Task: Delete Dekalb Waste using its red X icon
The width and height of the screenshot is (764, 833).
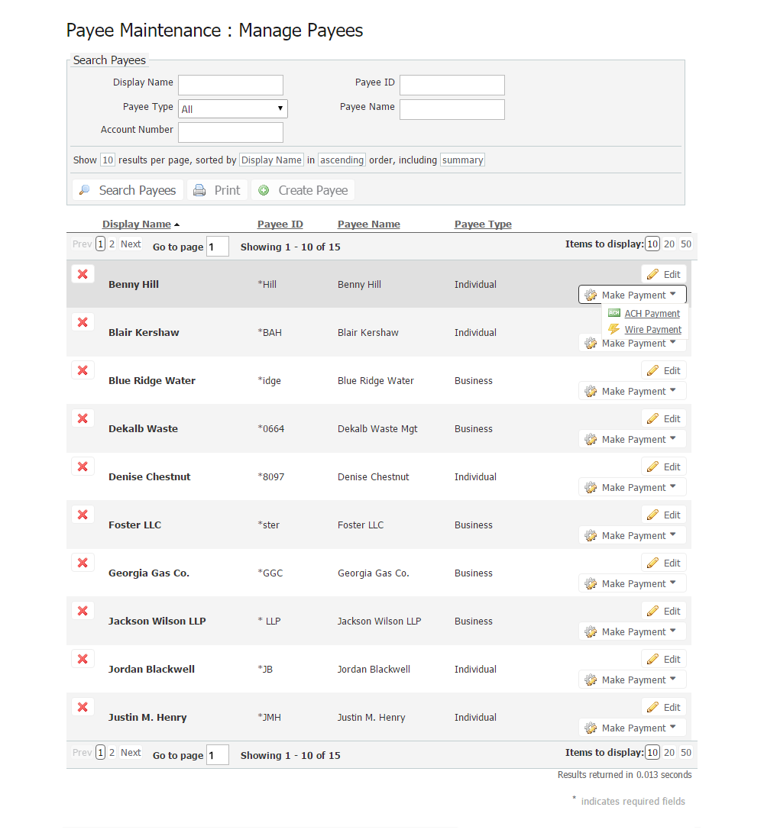Action: click(83, 418)
